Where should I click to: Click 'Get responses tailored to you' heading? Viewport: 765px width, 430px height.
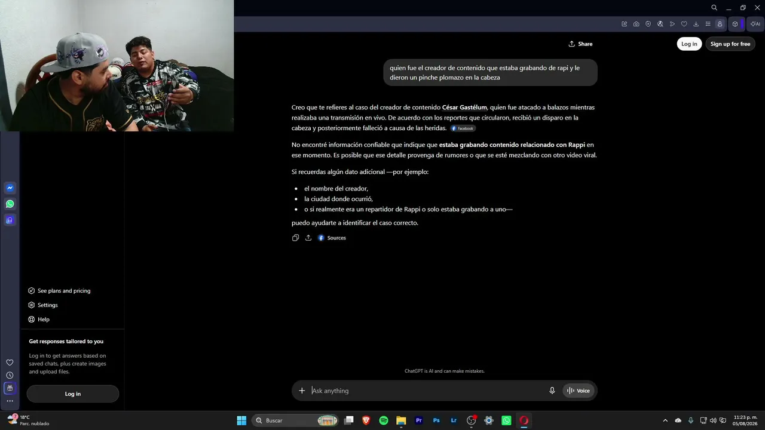66,342
